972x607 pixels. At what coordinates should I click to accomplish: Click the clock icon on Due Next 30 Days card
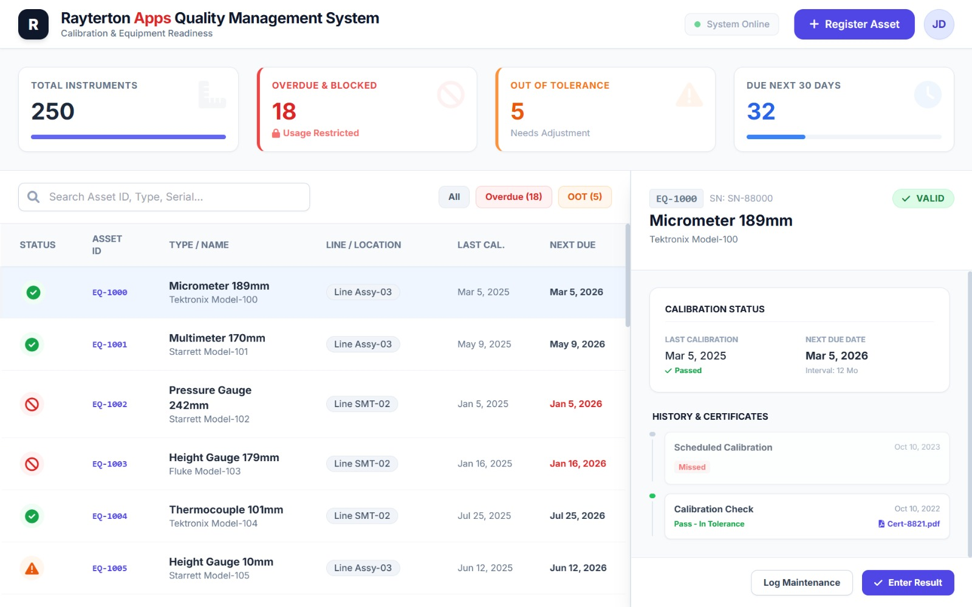[x=928, y=95]
